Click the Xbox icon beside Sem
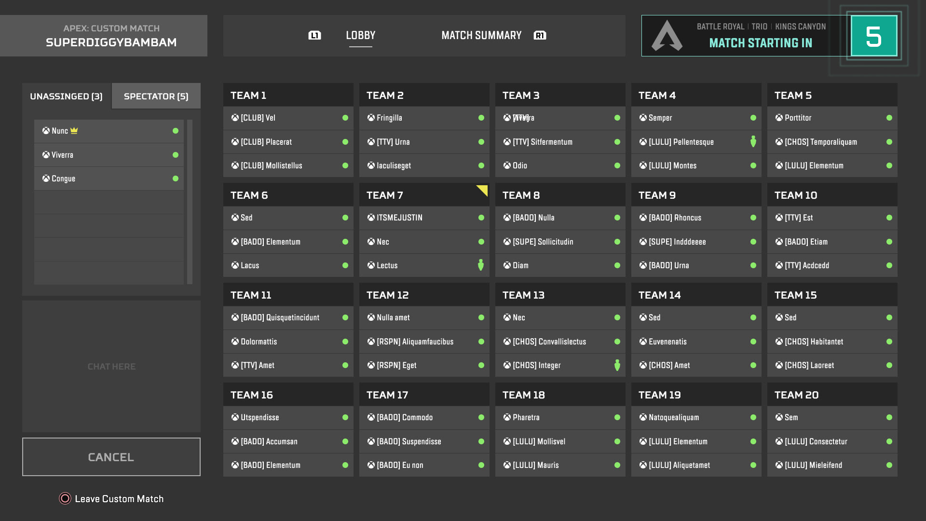The height and width of the screenshot is (521, 926). 779,417
